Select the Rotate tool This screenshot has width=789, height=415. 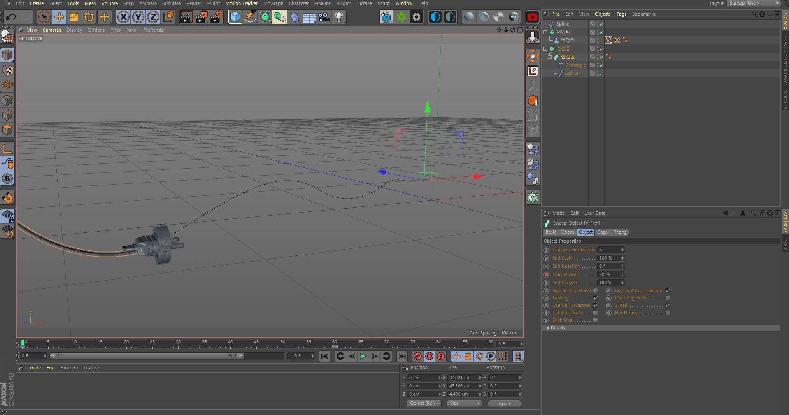pos(89,17)
